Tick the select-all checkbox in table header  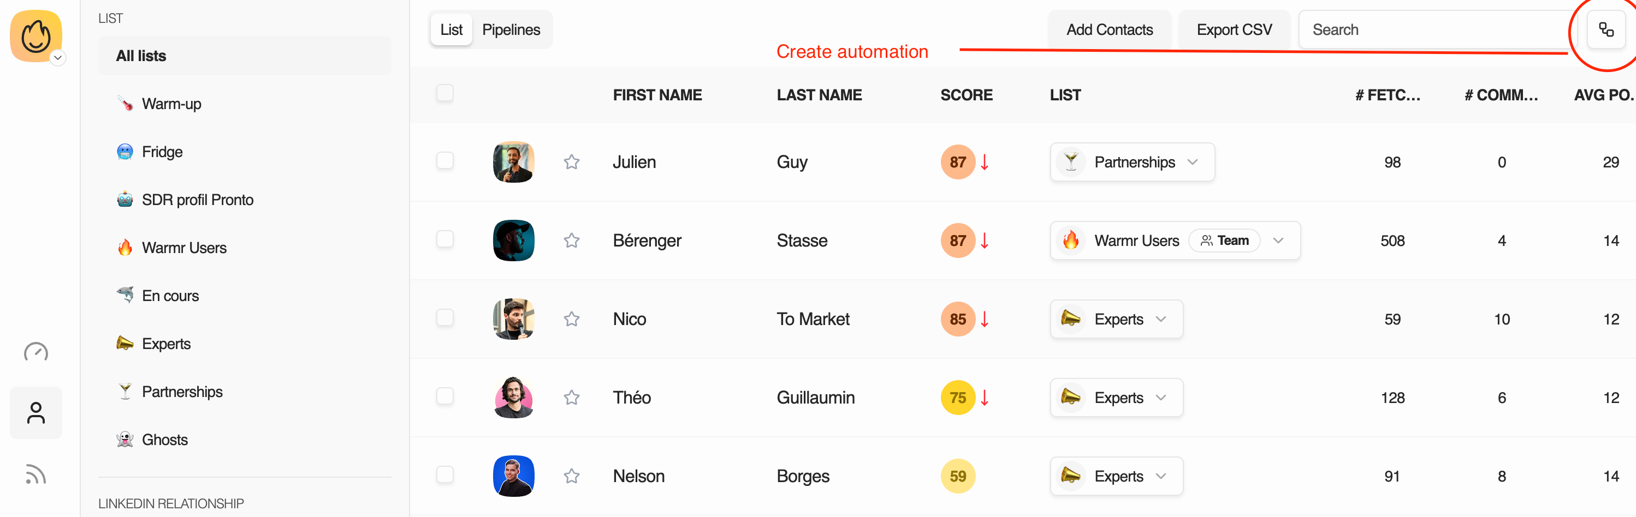(445, 93)
